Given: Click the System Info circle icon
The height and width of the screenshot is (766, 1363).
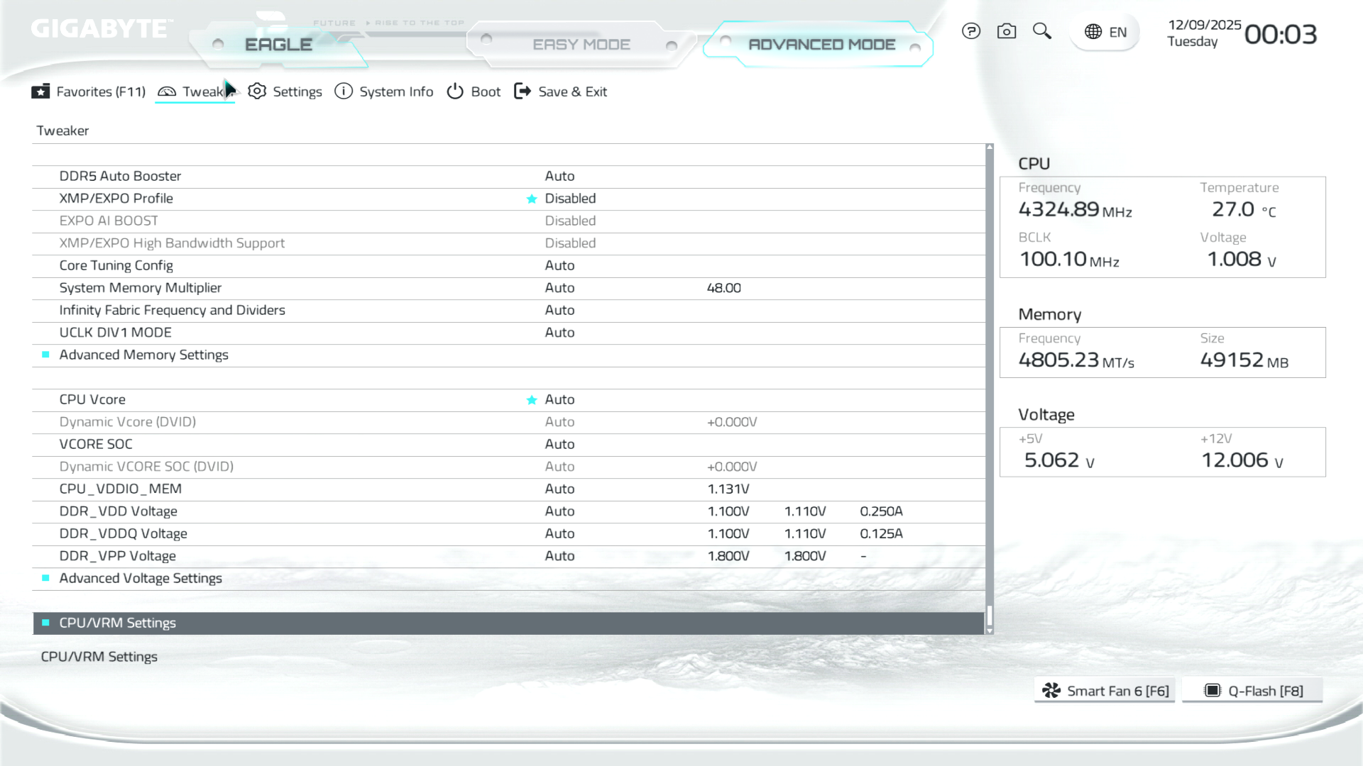Looking at the screenshot, I should click(344, 91).
